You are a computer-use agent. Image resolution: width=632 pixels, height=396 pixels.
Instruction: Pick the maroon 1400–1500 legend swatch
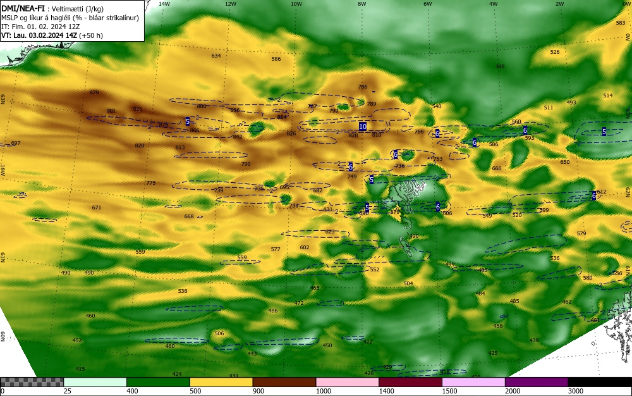point(410,382)
